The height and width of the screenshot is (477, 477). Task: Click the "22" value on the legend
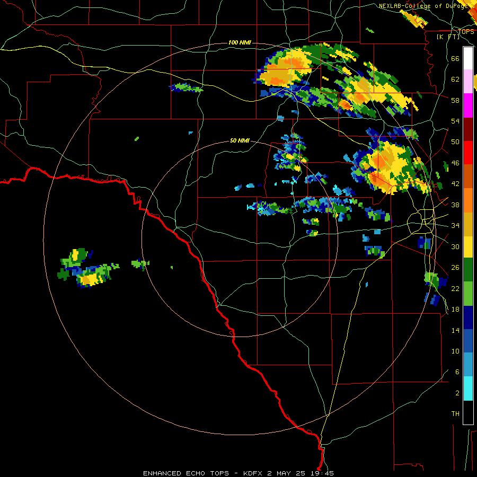pos(455,288)
